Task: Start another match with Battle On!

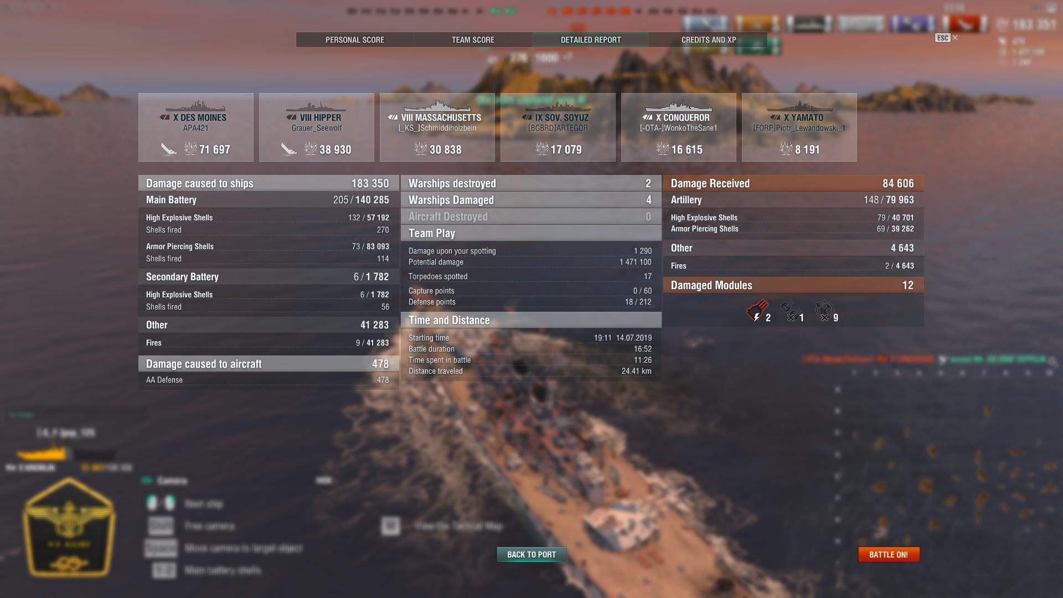Action: tap(889, 554)
